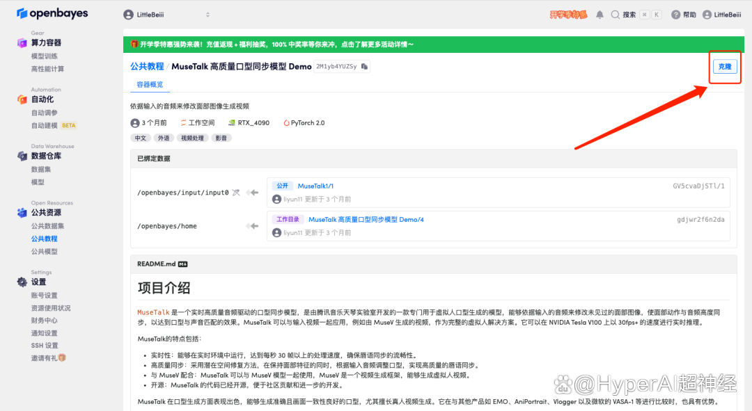Click the 自动化 sidebar icon
752x411 pixels.
click(22, 99)
